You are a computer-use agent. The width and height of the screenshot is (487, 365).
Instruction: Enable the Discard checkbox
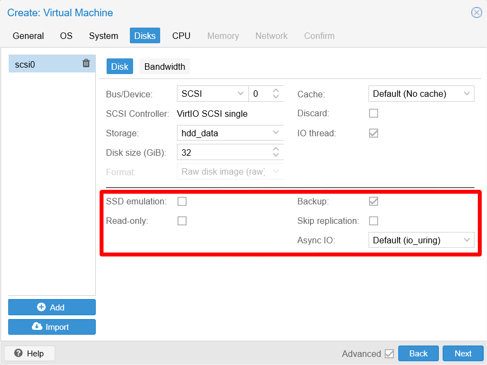click(373, 113)
